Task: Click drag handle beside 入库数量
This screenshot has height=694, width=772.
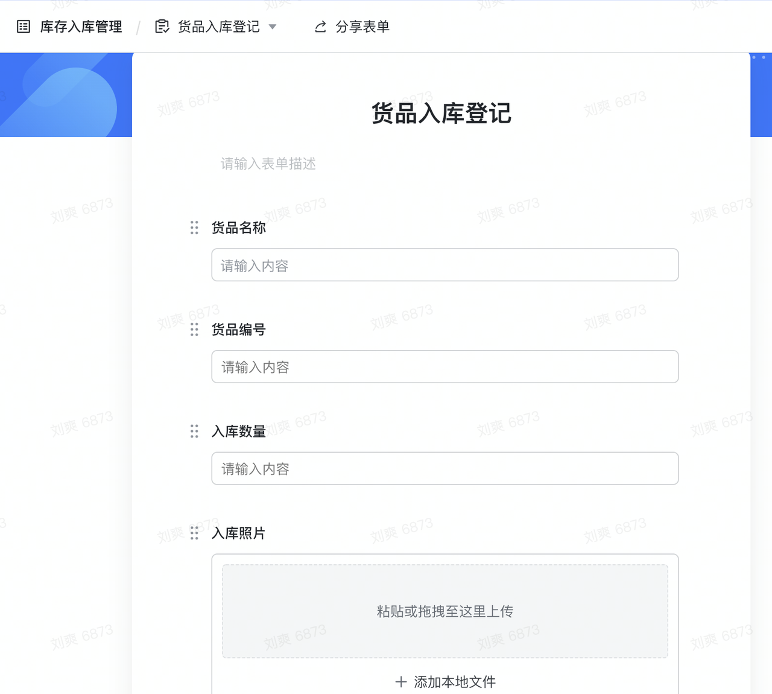Action: click(x=194, y=431)
